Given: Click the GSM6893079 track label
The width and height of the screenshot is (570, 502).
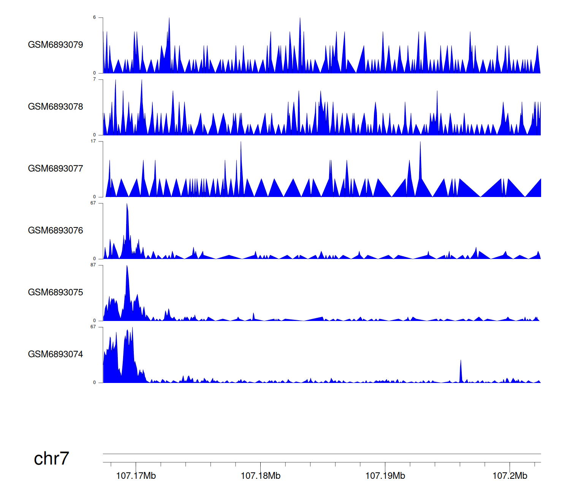Looking at the screenshot, I should pyautogui.click(x=55, y=45).
